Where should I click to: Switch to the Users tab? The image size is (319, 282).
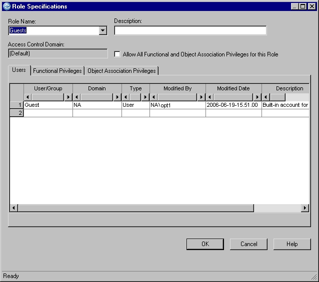tap(19, 70)
